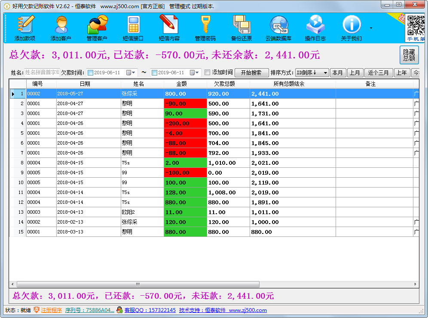Open the 添加客户 tool
The width and height of the screenshot is (428, 318).
tap(61, 27)
